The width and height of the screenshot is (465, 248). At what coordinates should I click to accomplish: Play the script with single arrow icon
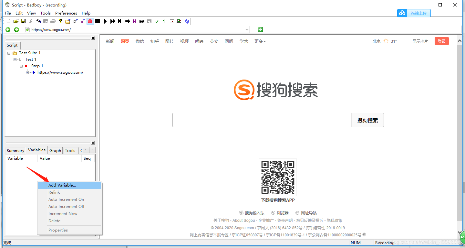pos(105,21)
